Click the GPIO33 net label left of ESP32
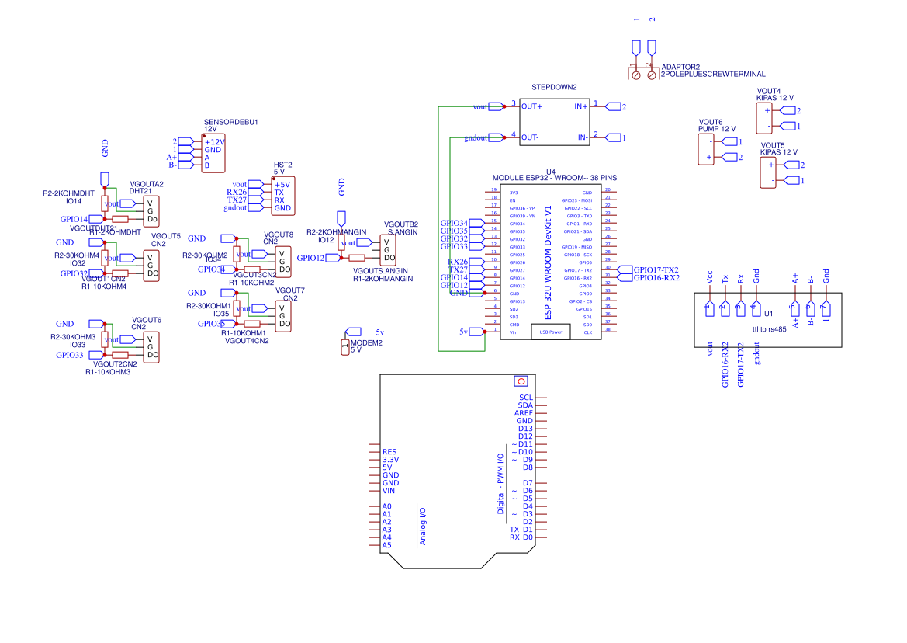This screenshot has width=907, height=643. [x=454, y=246]
